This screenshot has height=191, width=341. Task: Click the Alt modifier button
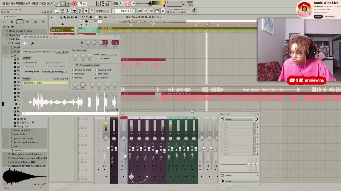coord(151,11)
